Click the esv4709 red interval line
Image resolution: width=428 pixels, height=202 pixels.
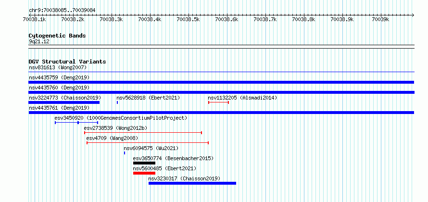(x=148, y=143)
